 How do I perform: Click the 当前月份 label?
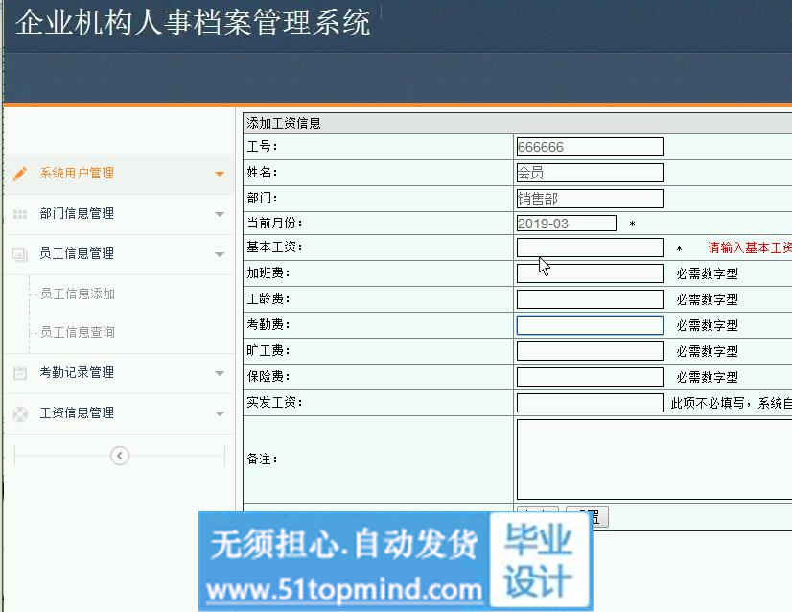coord(274,223)
